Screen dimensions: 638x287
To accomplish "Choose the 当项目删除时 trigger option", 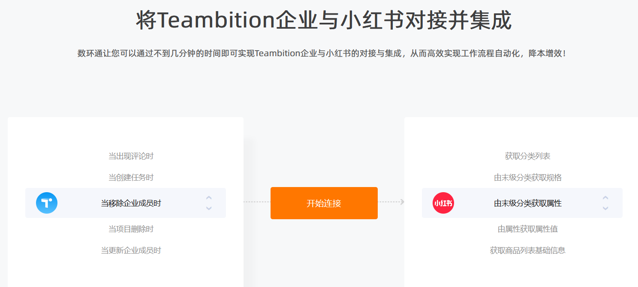I will point(131,229).
